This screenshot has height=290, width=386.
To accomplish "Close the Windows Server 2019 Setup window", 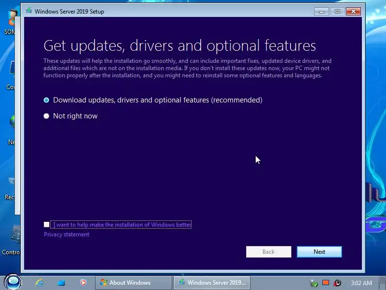I will [353, 12].
